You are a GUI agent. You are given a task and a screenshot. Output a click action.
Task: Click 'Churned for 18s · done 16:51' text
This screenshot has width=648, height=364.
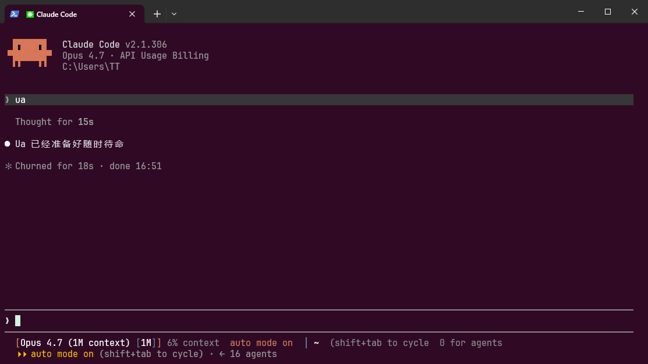pyautogui.click(x=88, y=166)
